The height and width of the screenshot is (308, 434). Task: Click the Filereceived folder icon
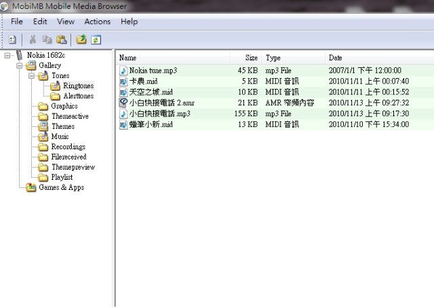(43, 157)
